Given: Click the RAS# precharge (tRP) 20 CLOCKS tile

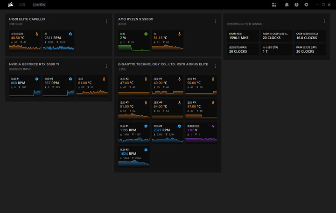Looking at the screenshot, I should coord(310,50).
